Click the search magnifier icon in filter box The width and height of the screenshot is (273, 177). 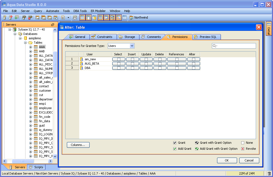click(x=215, y=46)
